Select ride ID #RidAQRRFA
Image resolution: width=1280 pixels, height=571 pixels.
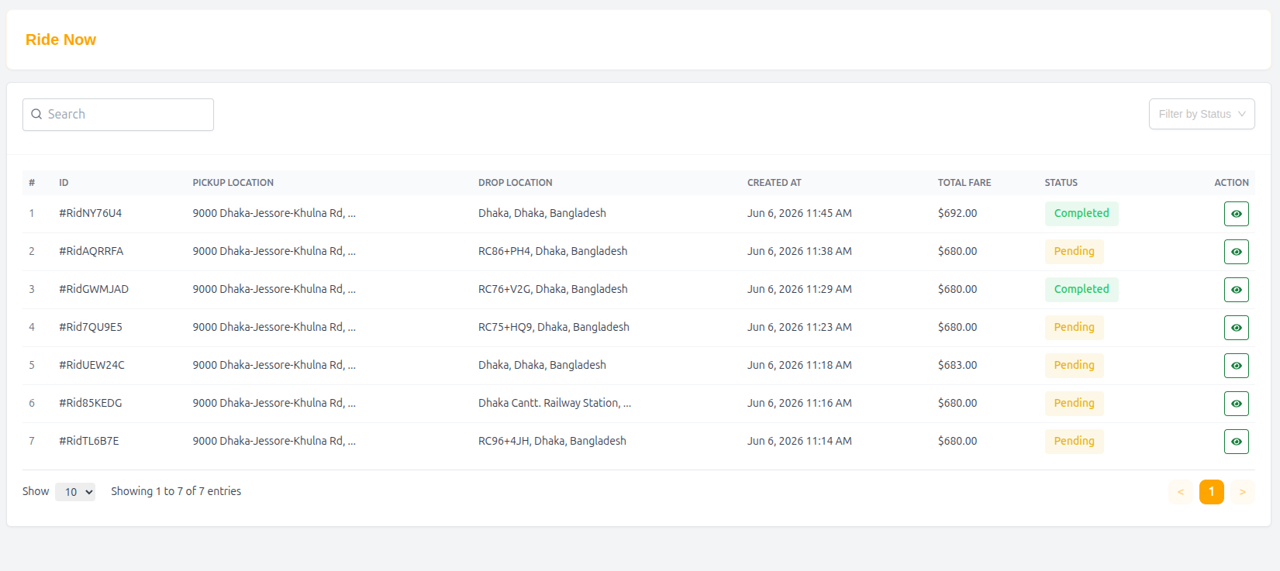click(91, 251)
